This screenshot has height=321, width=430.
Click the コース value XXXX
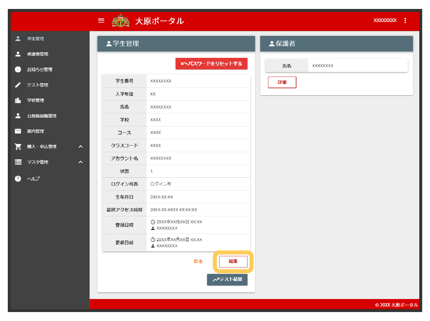click(156, 132)
